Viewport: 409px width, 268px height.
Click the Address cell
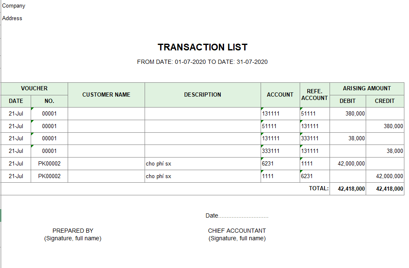click(12, 18)
